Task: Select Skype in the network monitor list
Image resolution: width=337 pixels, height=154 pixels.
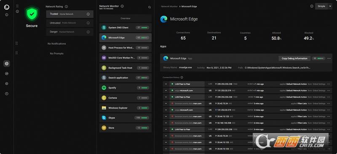Action: click(x=125, y=118)
